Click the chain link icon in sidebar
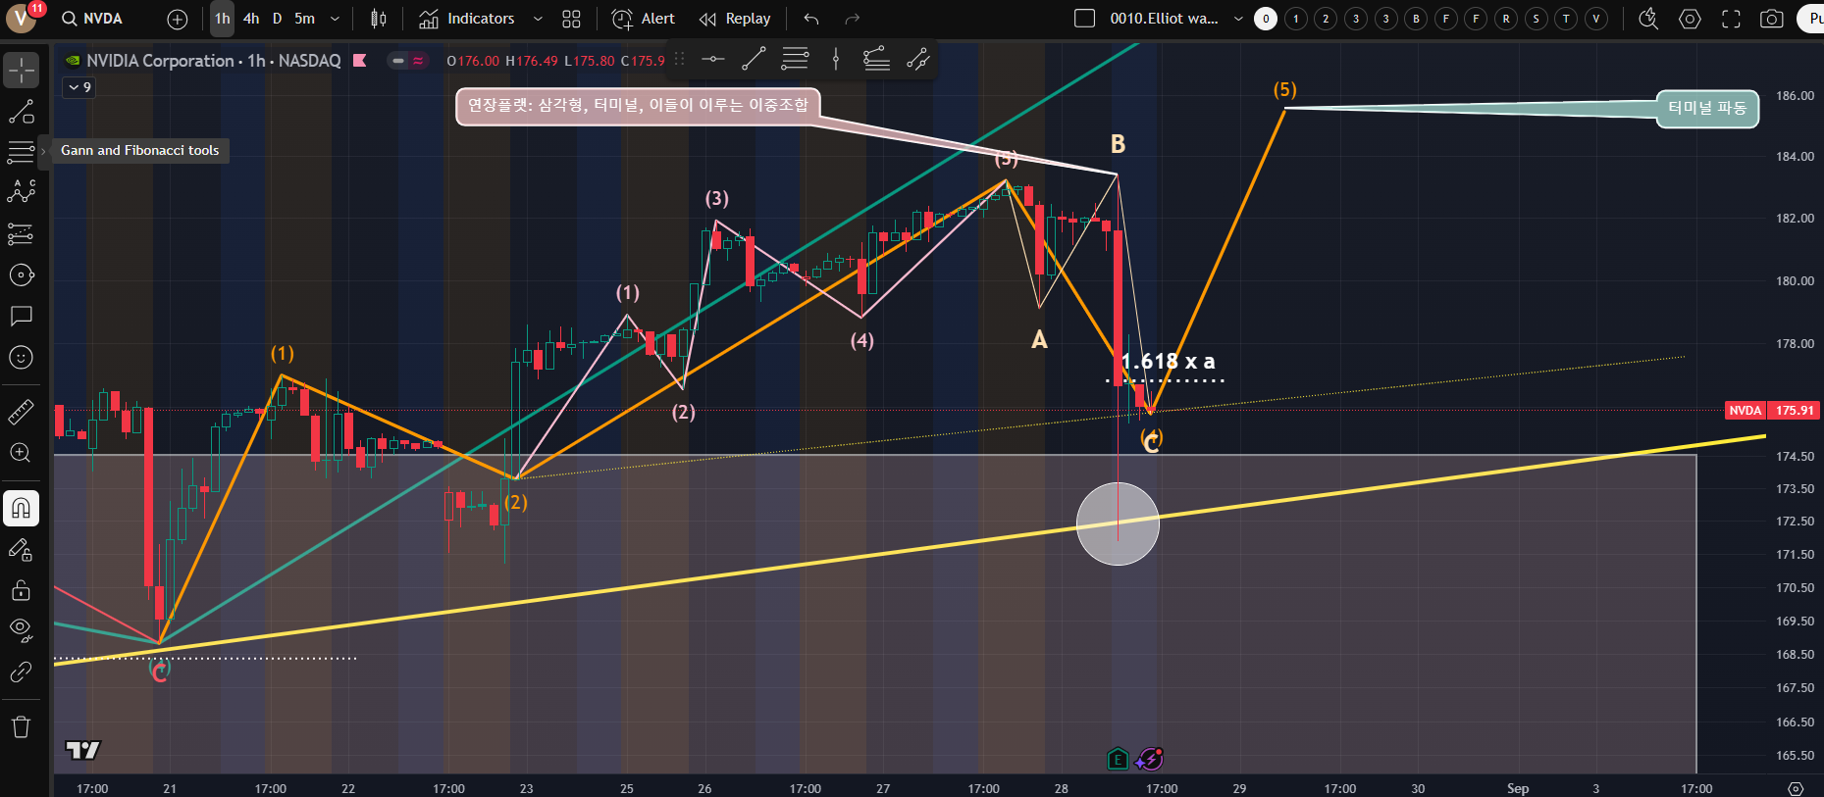This screenshot has width=1824, height=797. (21, 672)
